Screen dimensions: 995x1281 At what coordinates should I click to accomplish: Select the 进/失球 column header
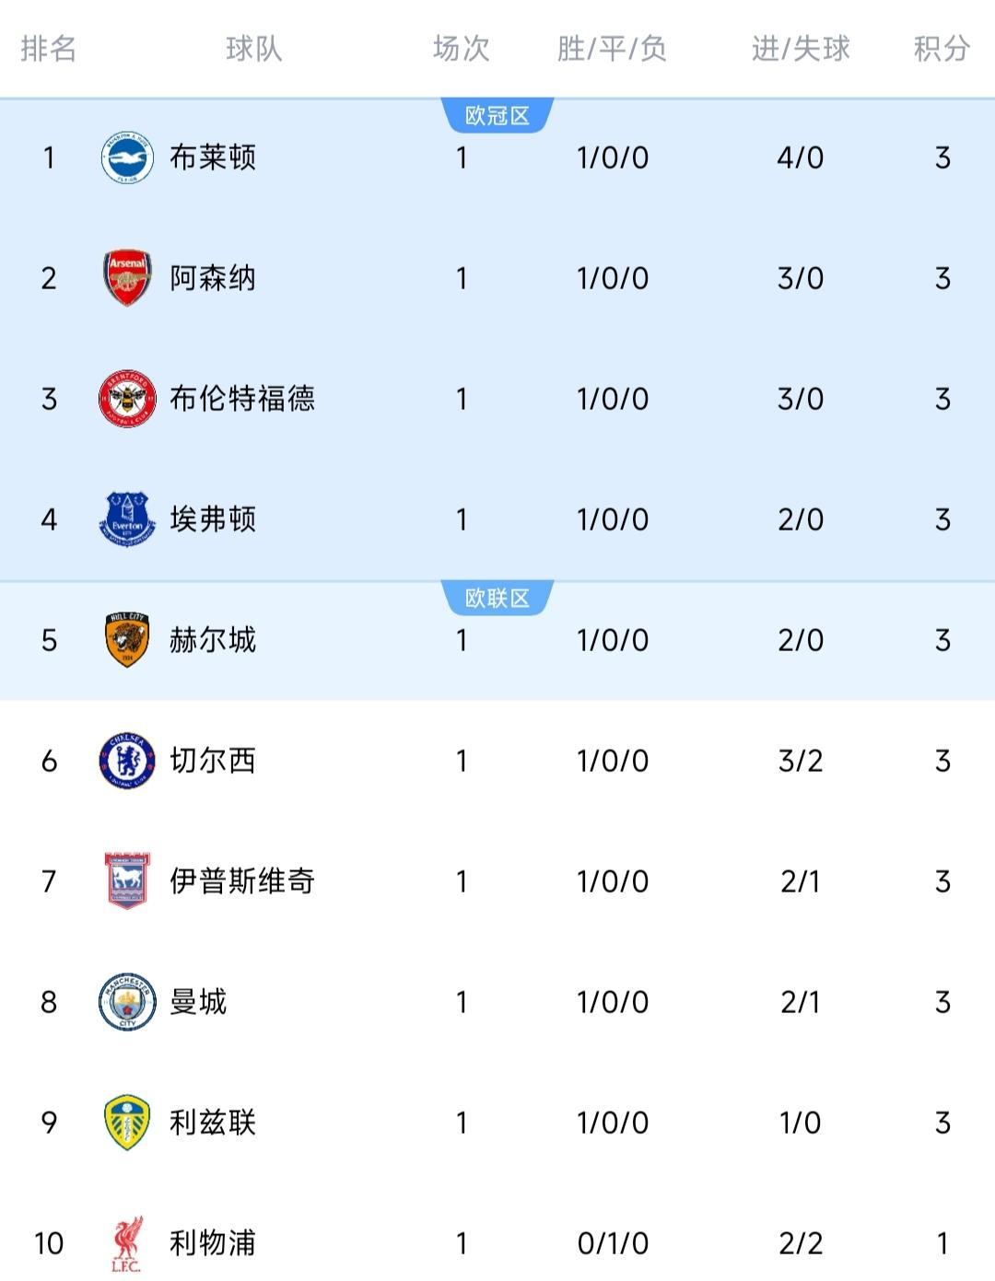pos(801,49)
